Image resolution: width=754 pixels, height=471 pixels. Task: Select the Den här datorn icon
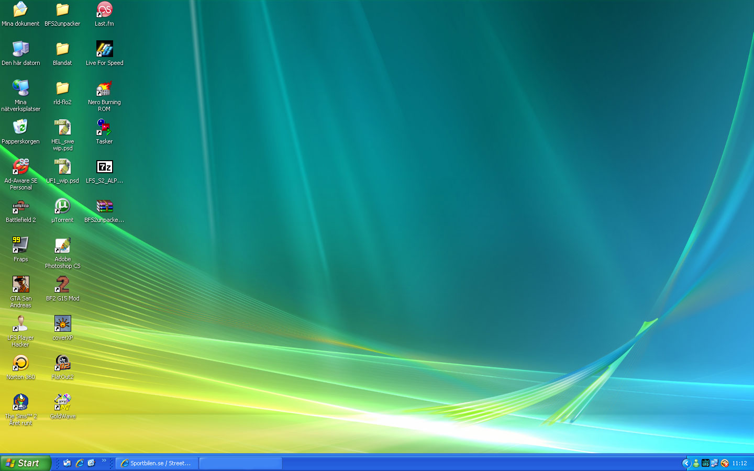point(20,53)
